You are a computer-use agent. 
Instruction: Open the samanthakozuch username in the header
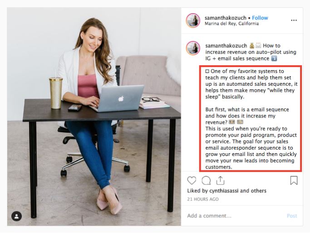(x=225, y=18)
